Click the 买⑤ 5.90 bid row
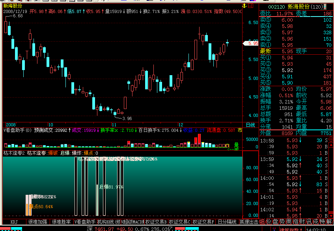The height and width of the screenshot is (231, 334). (296, 83)
